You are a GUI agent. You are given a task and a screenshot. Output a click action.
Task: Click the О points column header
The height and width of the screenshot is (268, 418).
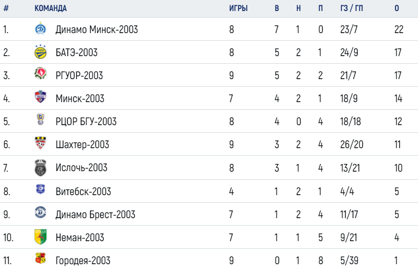[x=397, y=8]
